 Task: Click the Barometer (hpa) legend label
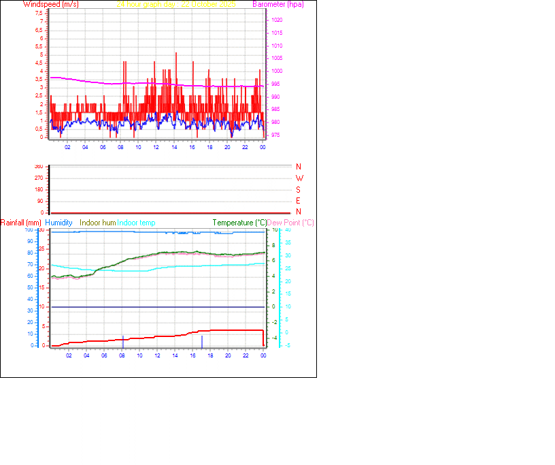tap(278, 4)
